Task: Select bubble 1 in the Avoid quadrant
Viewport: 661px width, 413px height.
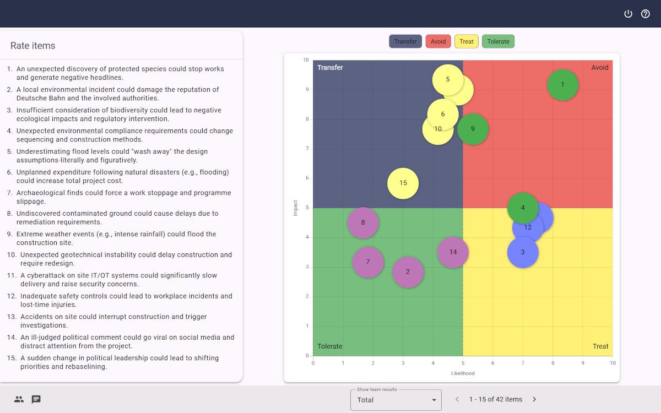Action: point(562,85)
